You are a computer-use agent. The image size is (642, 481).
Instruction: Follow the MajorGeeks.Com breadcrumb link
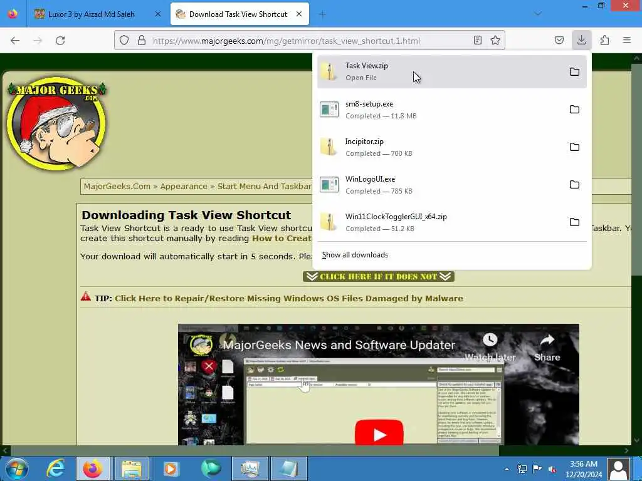tap(117, 187)
